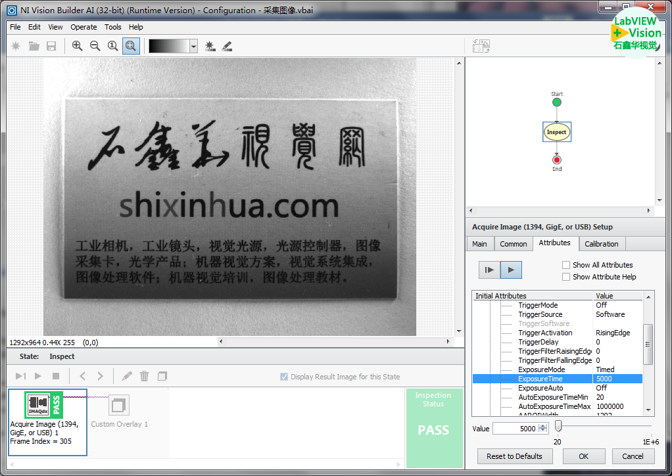Click the single-frame acquire button
Image resolution: width=672 pixels, height=476 pixels.
coord(489,270)
